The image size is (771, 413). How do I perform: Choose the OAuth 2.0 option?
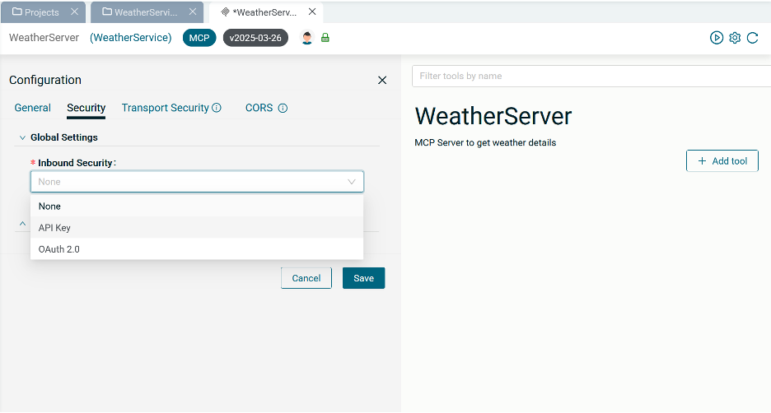[58, 249]
